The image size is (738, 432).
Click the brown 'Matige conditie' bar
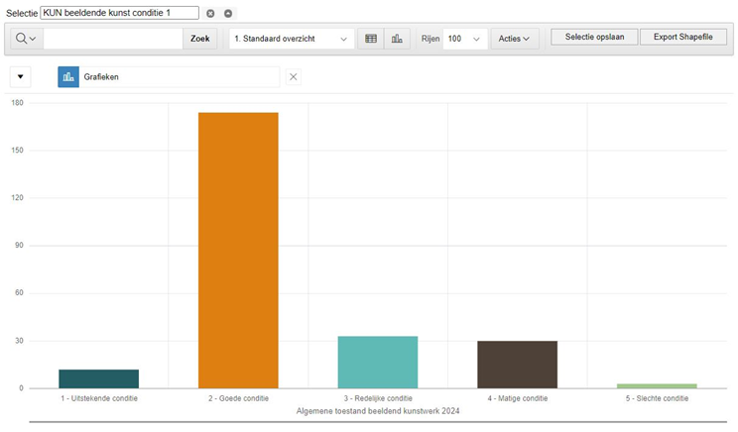(x=517, y=365)
